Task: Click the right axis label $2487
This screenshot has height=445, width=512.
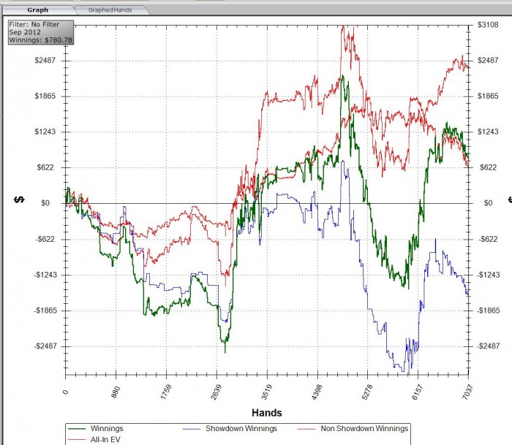Action: coord(488,61)
